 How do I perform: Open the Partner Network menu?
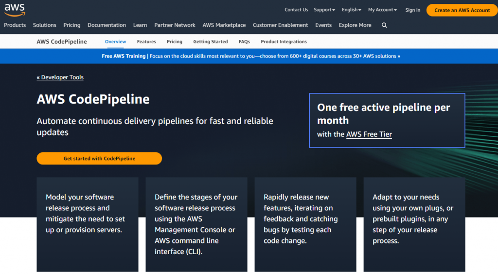point(175,25)
